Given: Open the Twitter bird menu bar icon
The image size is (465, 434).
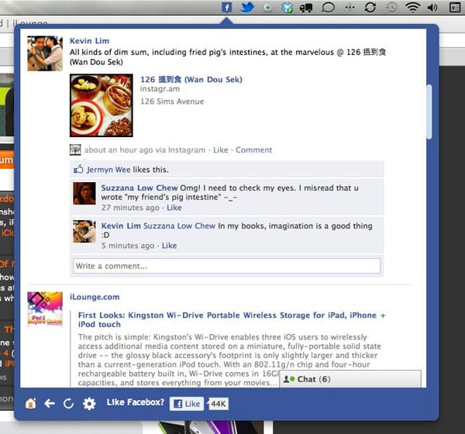Looking at the screenshot, I should click(x=247, y=8).
